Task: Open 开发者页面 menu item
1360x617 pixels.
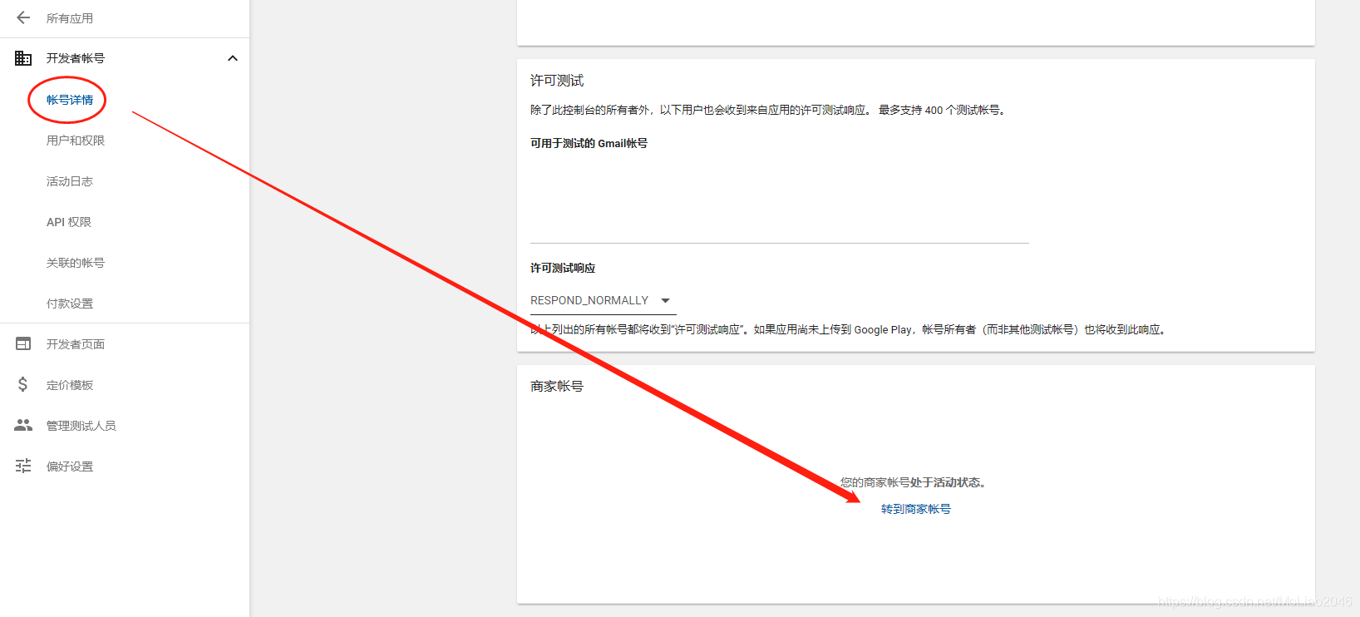Action: tap(76, 344)
